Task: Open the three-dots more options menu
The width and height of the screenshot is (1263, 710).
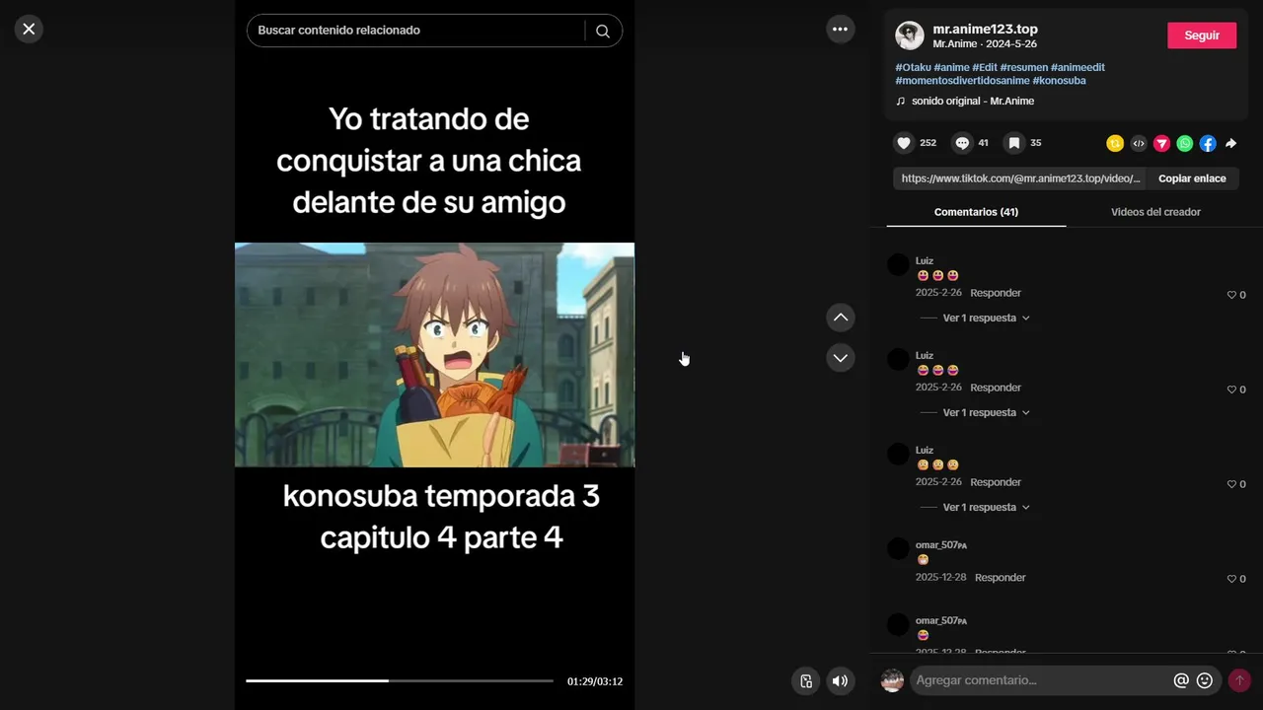Action: 840,30
